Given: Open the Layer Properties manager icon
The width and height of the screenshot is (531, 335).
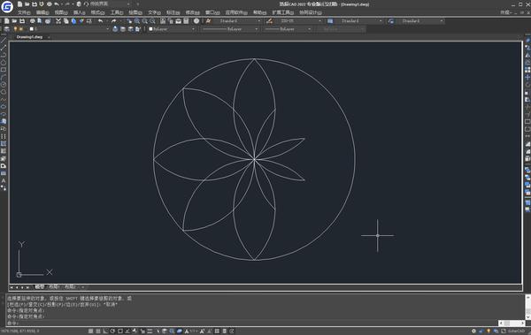Looking at the screenshot, I should click(6, 29).
